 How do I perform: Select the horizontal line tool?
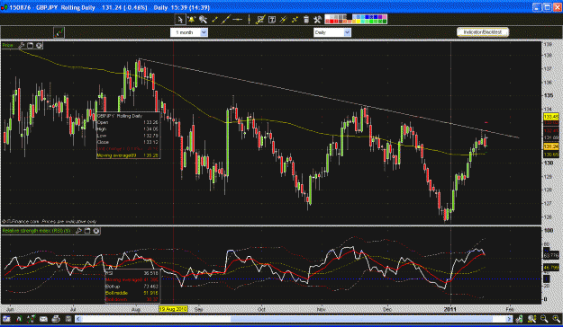237,20
